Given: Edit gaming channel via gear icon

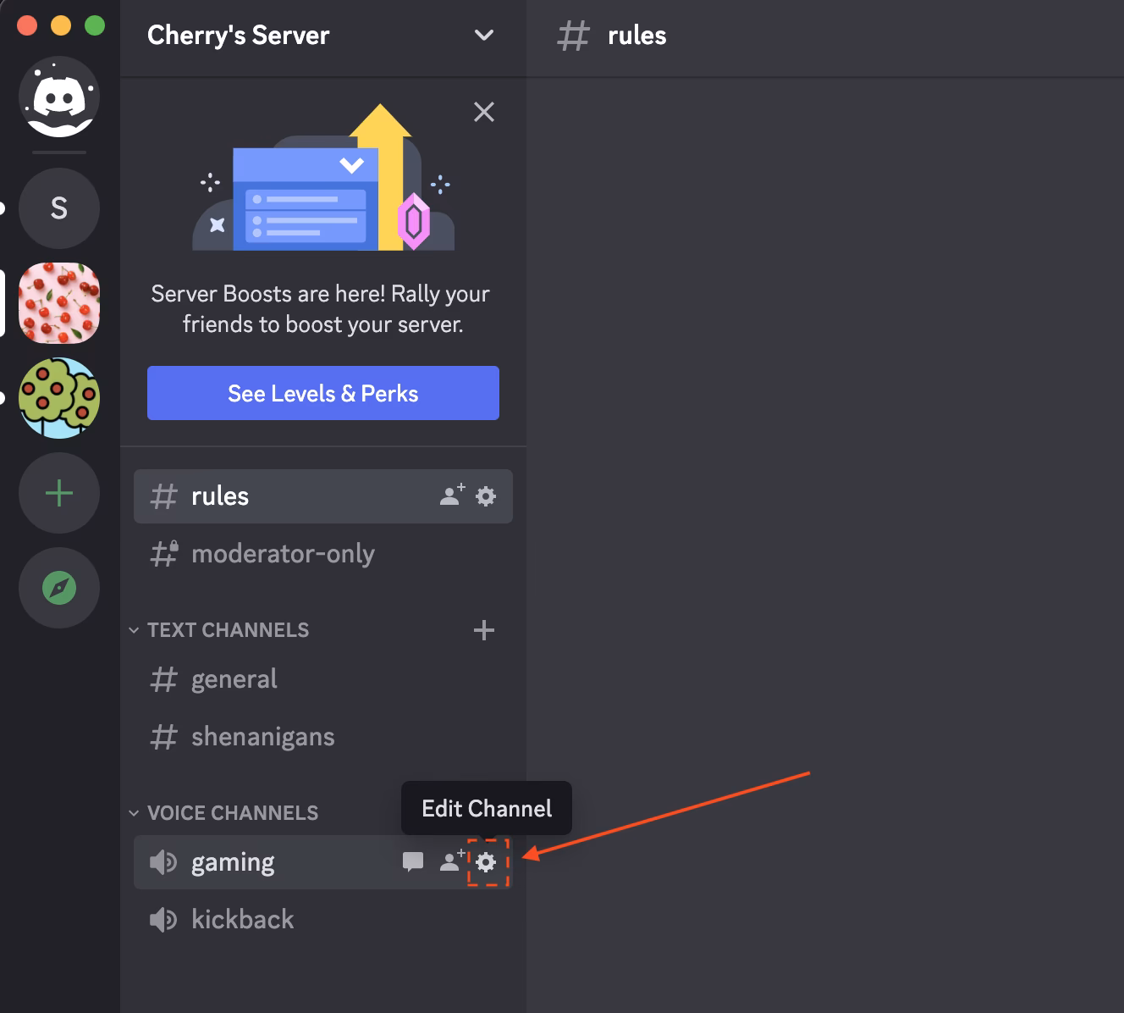Looking at the screenshot, I should [x=486, y=862].
